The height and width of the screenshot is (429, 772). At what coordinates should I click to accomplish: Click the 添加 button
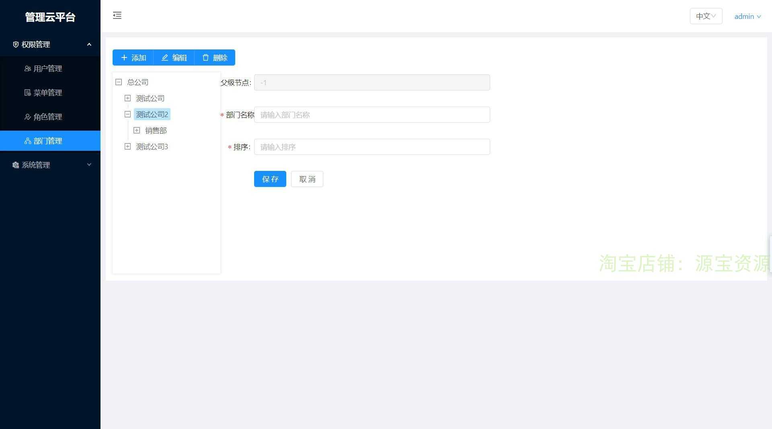[x=133, y=57]
